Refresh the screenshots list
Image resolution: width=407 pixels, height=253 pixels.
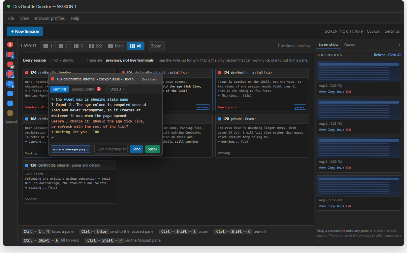[x=380, y=55]
